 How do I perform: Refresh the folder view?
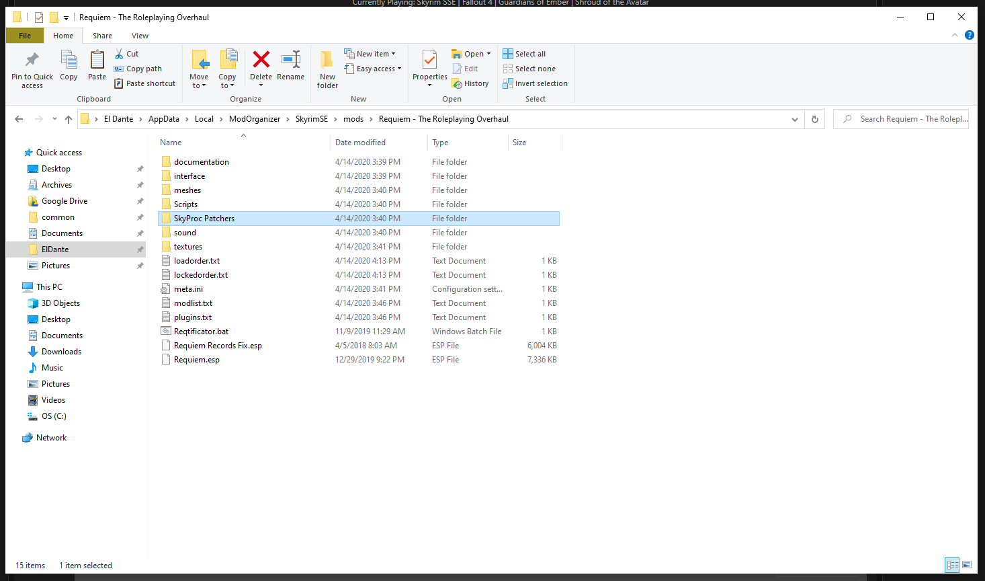coord(815,119)
